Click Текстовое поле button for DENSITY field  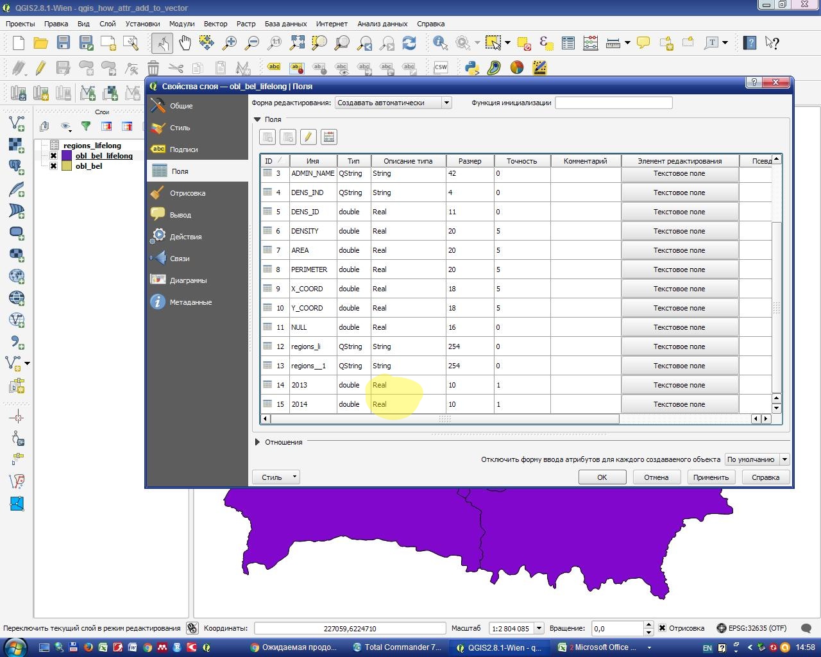tap(679, 231)
